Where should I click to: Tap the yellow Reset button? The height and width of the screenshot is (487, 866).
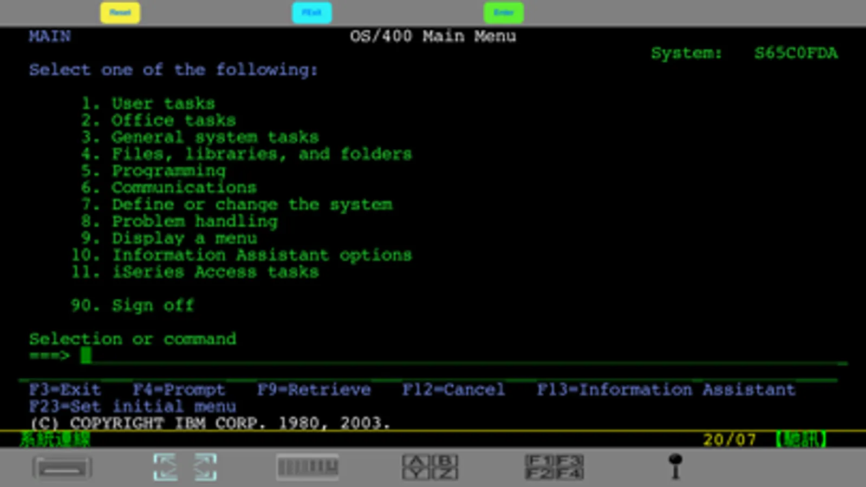point(120,12)
